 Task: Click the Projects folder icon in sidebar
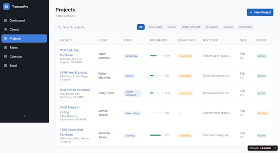coord(5,39)
